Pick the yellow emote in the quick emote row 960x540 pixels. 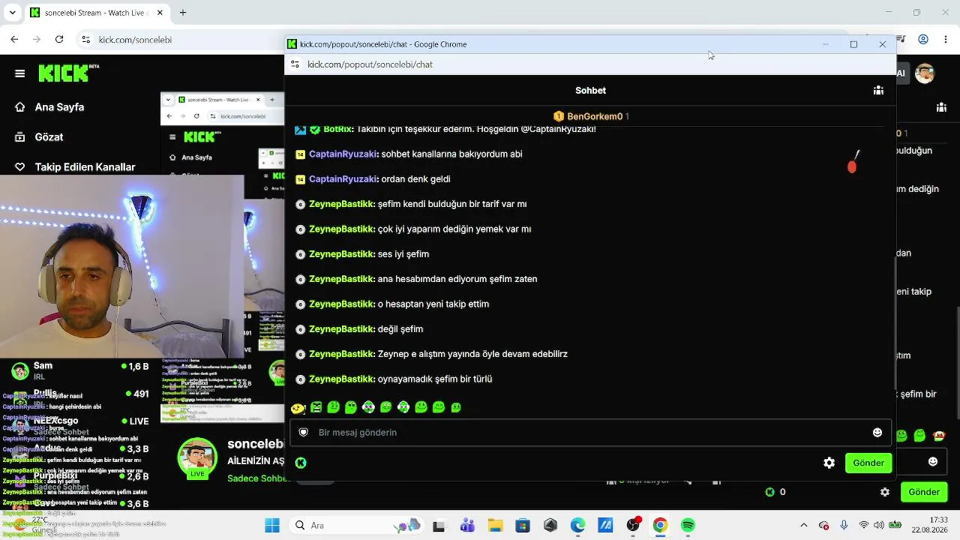[x=298, y=407]
